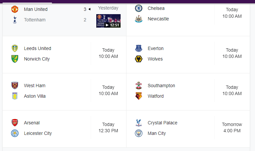Click the Newcastle club badge
The height and width of the screenshot is (151, 255).
(x=139, y=19)
